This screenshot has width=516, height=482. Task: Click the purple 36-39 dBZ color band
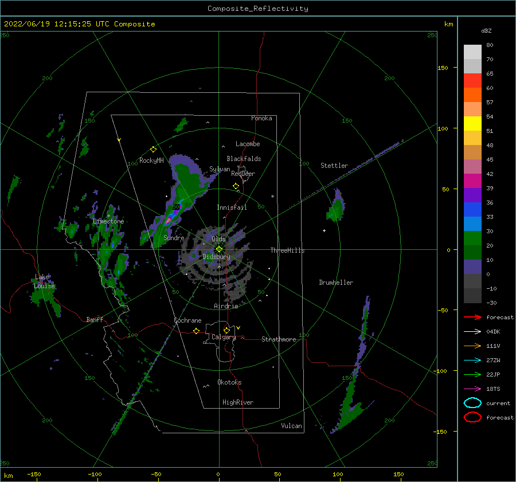point(472,195)
